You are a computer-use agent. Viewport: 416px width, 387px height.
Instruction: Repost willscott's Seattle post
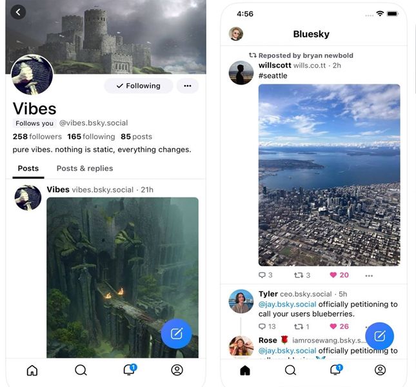click(x=302, y=275)
